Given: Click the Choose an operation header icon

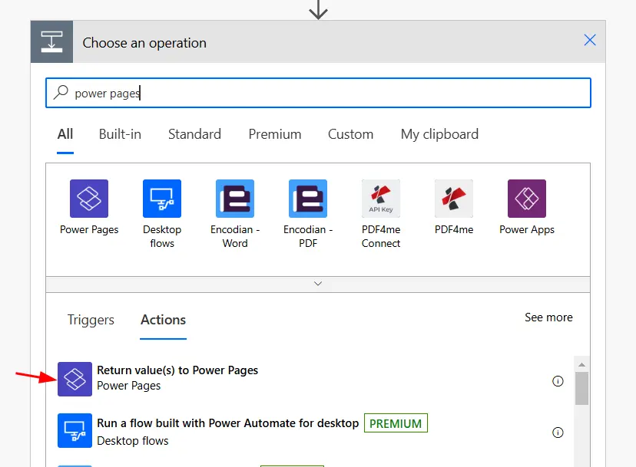Looking at the screenshot, I should coord(52,41).
